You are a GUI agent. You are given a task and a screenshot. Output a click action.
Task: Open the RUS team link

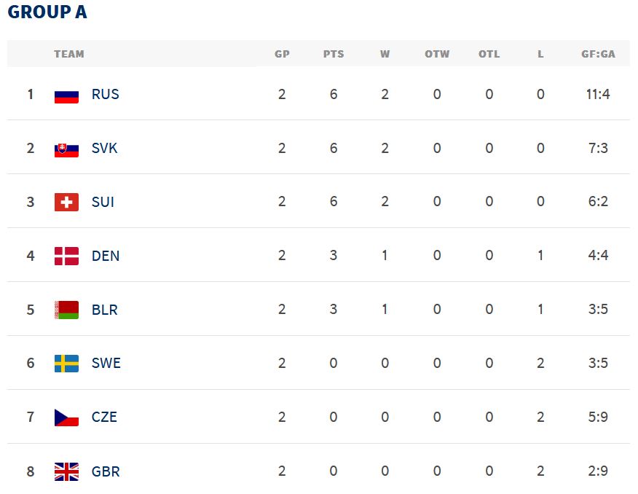coord(106,95)
